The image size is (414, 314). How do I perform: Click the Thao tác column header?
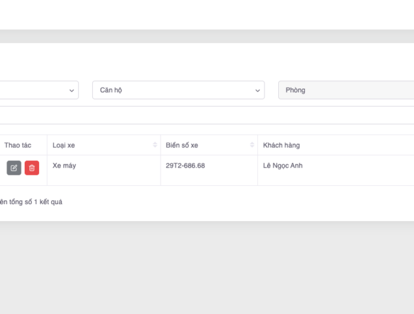point(18,145)
